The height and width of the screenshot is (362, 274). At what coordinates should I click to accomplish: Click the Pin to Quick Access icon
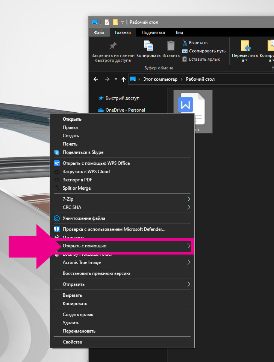[113, 46]
